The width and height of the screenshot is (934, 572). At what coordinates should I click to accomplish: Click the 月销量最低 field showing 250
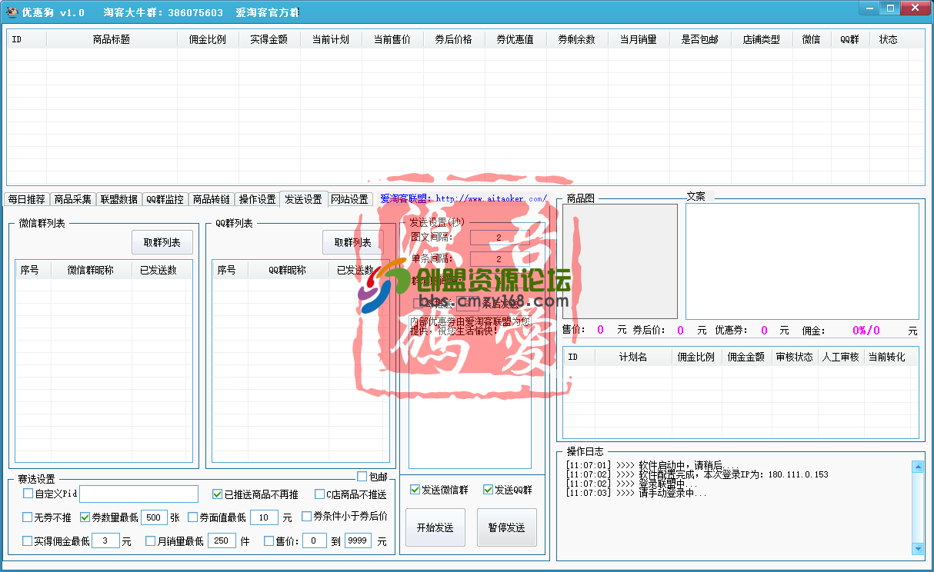point(222,541)
